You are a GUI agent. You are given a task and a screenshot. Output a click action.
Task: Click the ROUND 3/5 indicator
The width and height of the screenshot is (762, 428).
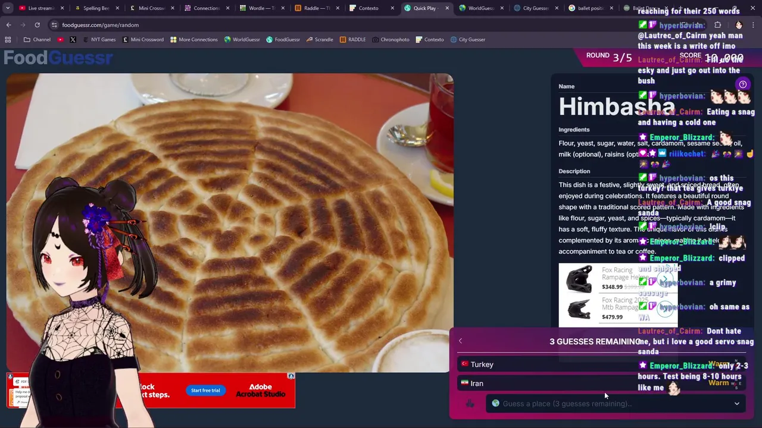(609, 57)
